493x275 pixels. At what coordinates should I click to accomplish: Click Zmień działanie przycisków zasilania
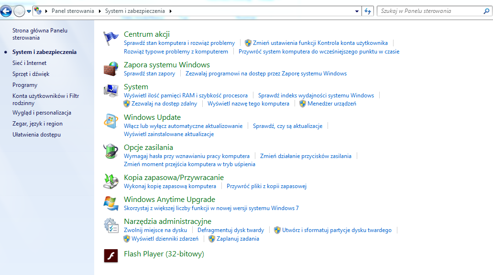tap(306, 156)
